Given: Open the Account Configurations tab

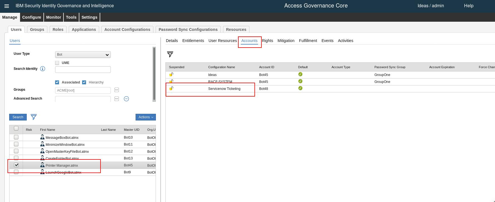Looking at the screenshot, I should 127,29.
